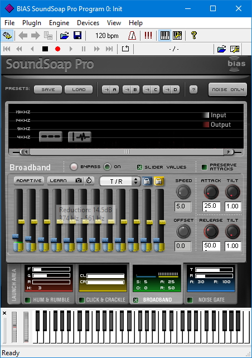Toggle the Slider Values checkbox
The height and width of the screenshot is (358, 252).
(x=139, y=168)
